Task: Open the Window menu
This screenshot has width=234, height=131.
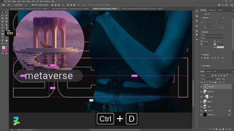Action: click(47, 1)
